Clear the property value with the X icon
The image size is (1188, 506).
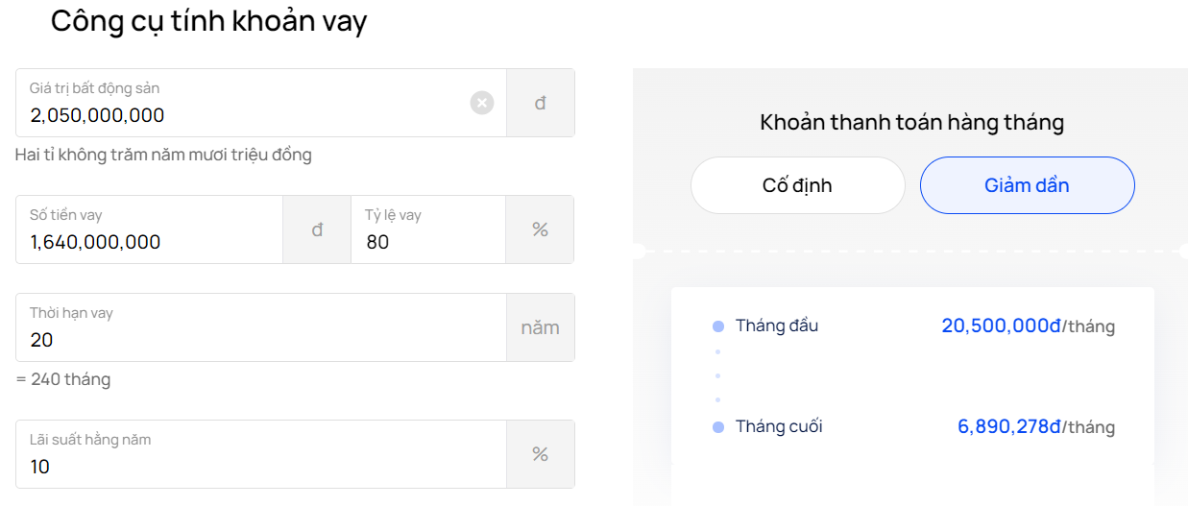(482, 103)
